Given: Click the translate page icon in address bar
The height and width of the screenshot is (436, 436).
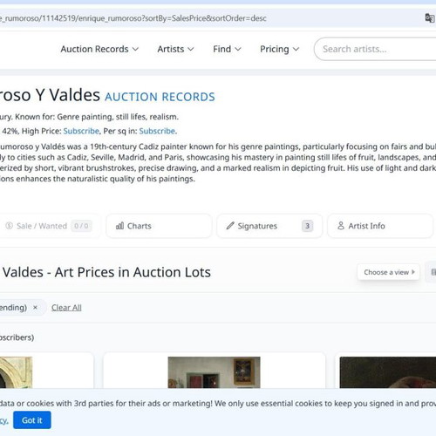Looking at the screenshot, I should [x=430, y=18].
